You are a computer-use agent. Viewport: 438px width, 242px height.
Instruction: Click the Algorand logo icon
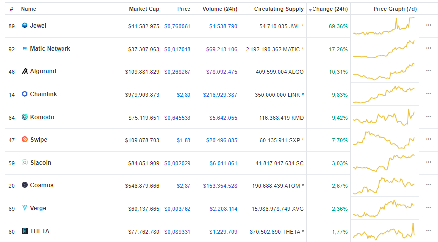point(25,71)
